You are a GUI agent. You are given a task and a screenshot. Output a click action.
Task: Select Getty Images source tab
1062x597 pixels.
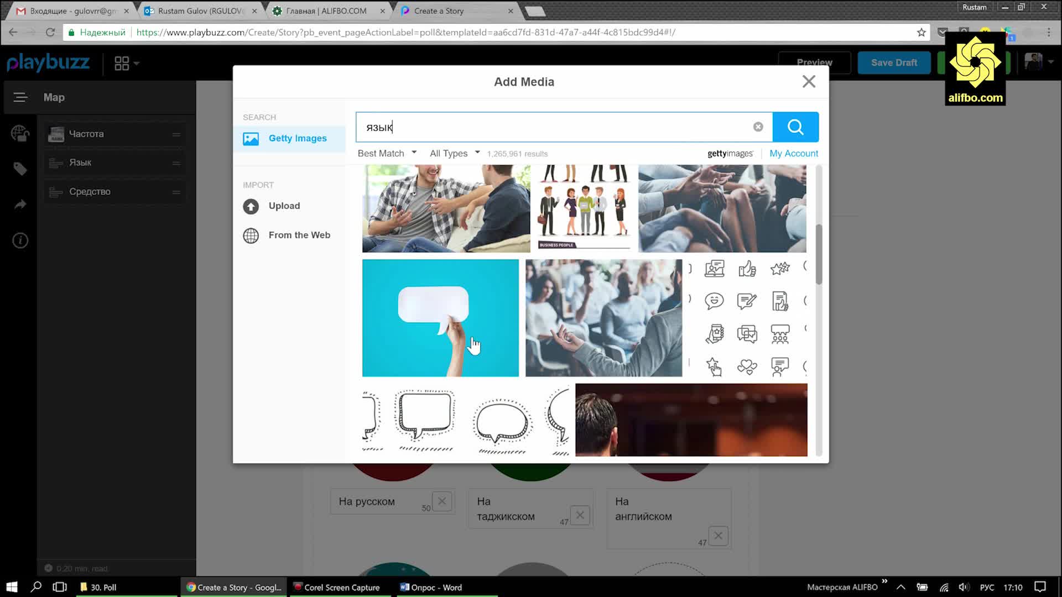(289, 138)
